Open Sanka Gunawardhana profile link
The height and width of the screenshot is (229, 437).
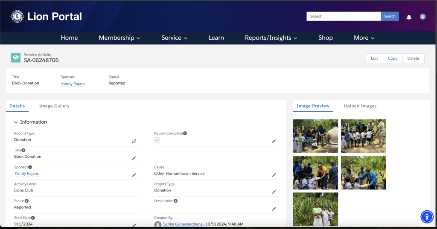(x=183, y=224)
